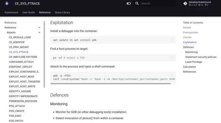
Task: Click the CE_SYS_PTRACE header title
Action: [27, 4]
